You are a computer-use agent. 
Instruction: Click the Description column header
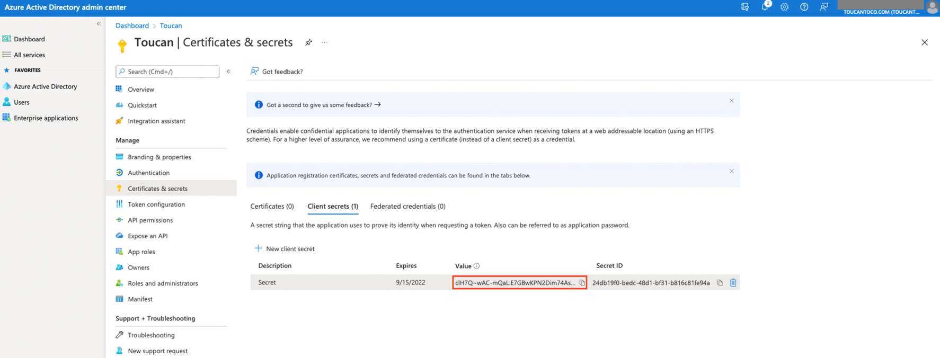tap(274, 266)
